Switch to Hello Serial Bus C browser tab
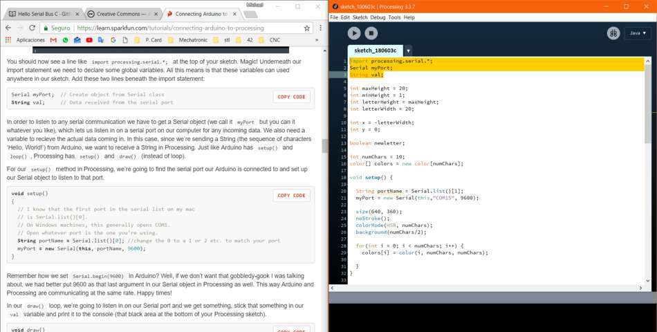Image resolution: width=657 pixels, height=332 pixels. (42, 14)
